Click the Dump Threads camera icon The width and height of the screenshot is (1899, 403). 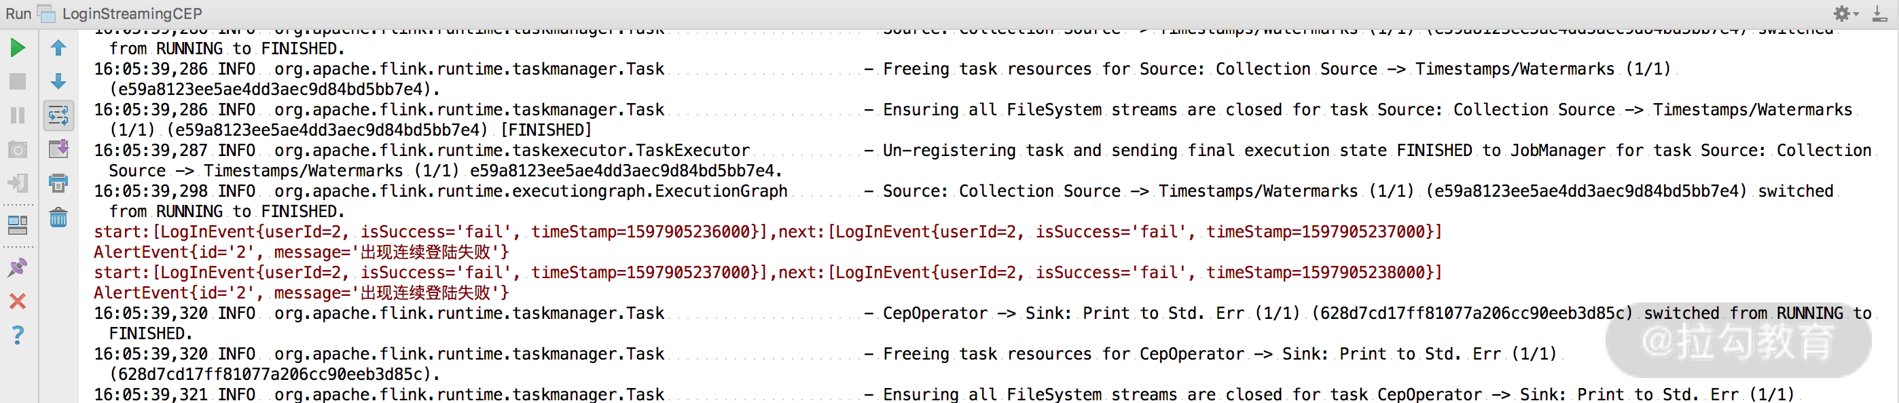pos(18,151)
